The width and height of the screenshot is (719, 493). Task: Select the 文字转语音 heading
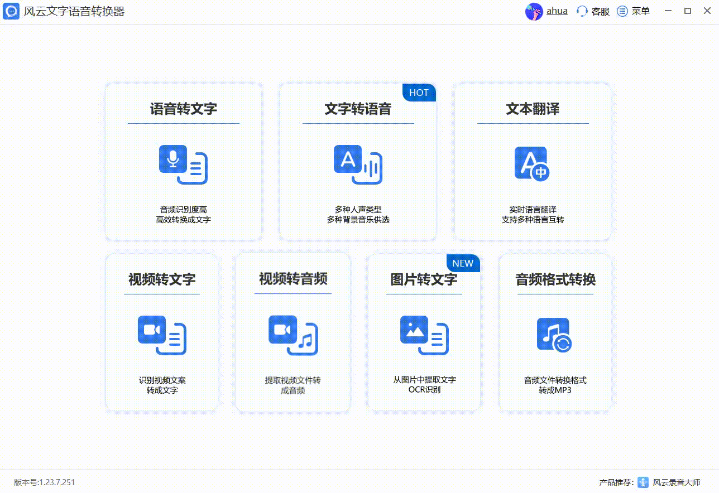358,109
